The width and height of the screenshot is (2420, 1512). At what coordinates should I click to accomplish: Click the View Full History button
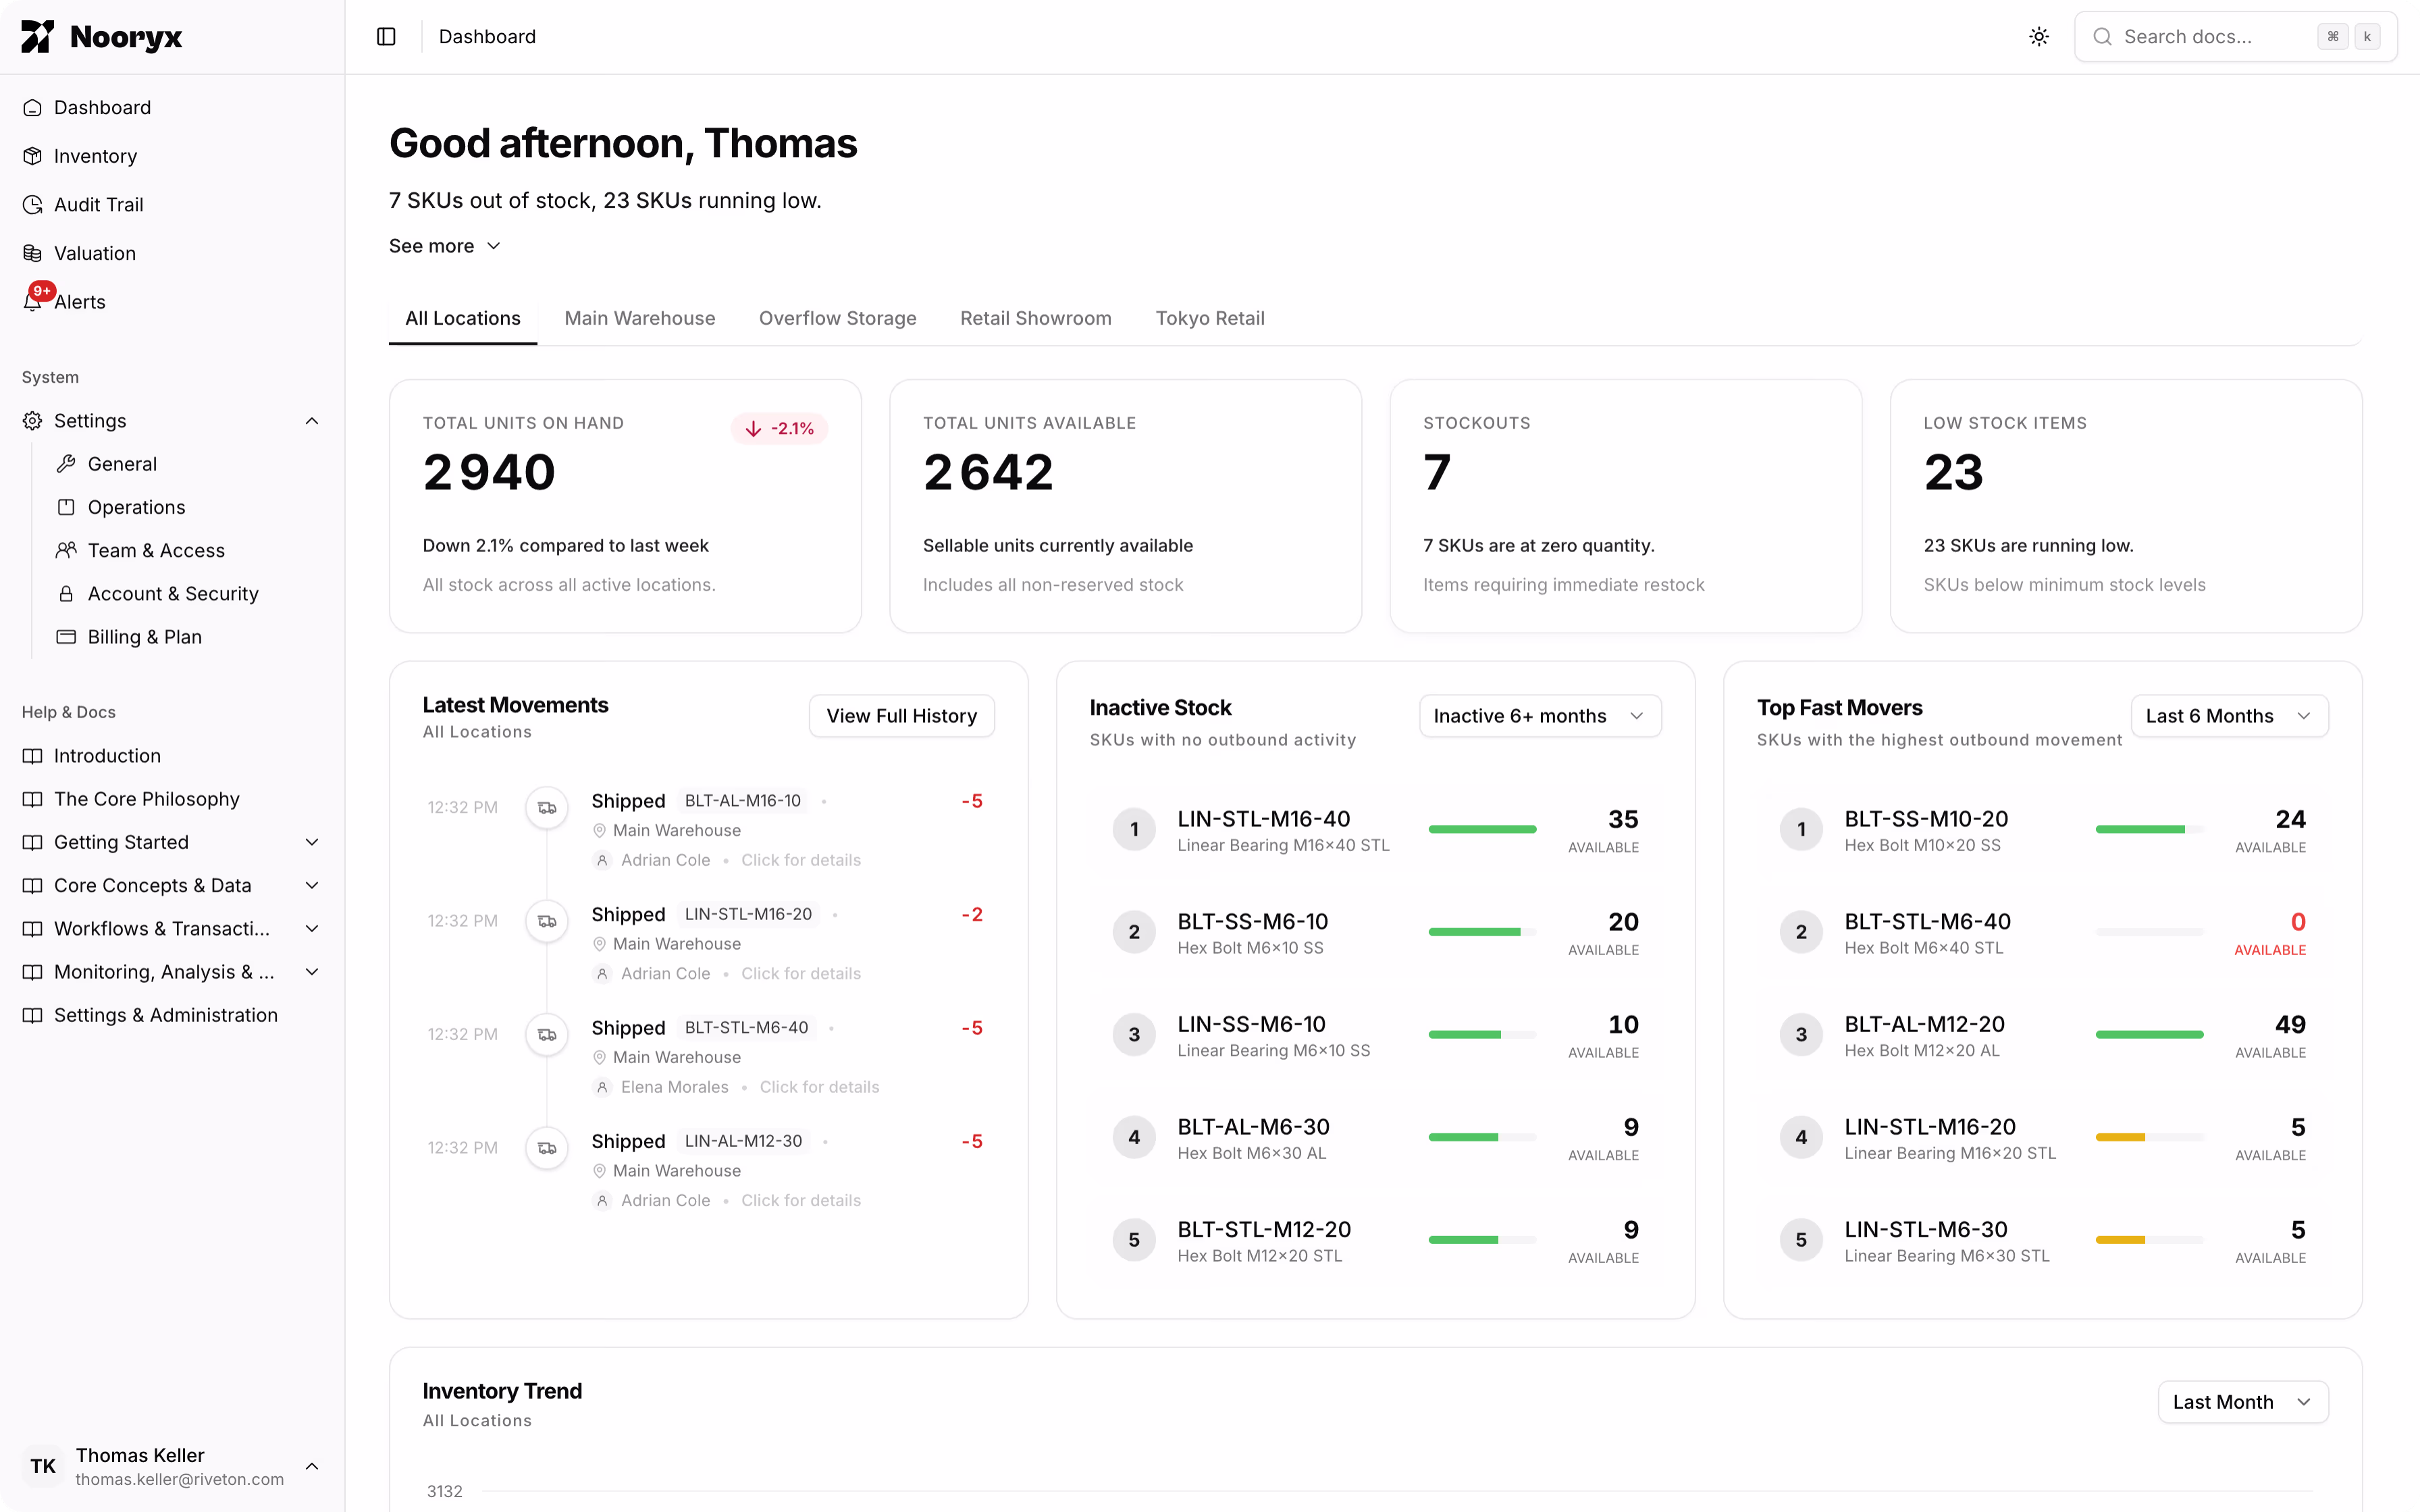901,715
